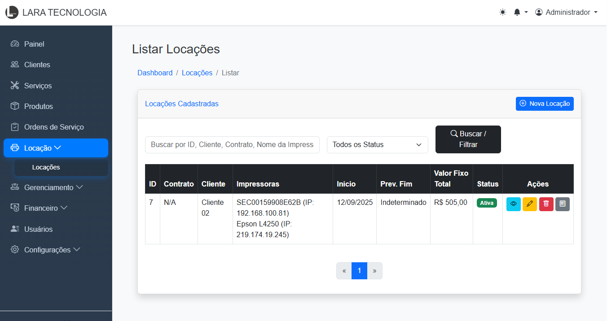Click the LARA TECNOLOGIA logo icon
This screenshot has height=321, width=607.
click(12, 13)
